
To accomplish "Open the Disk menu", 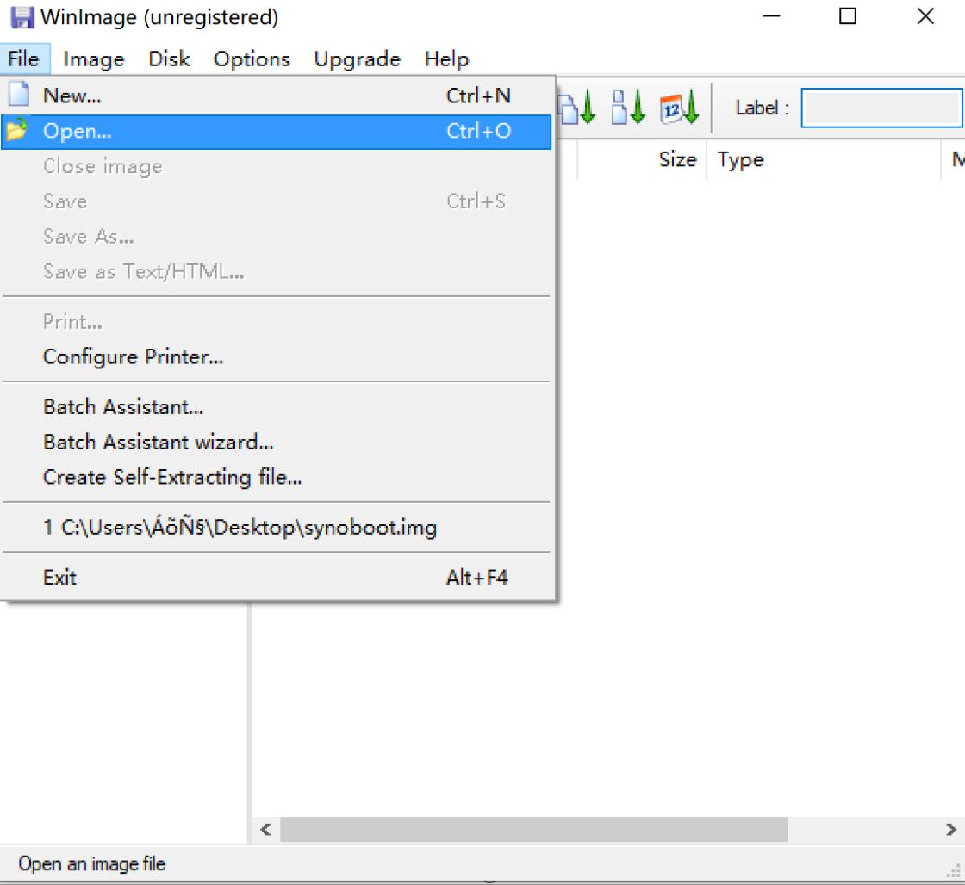I will tap(169, 59).
